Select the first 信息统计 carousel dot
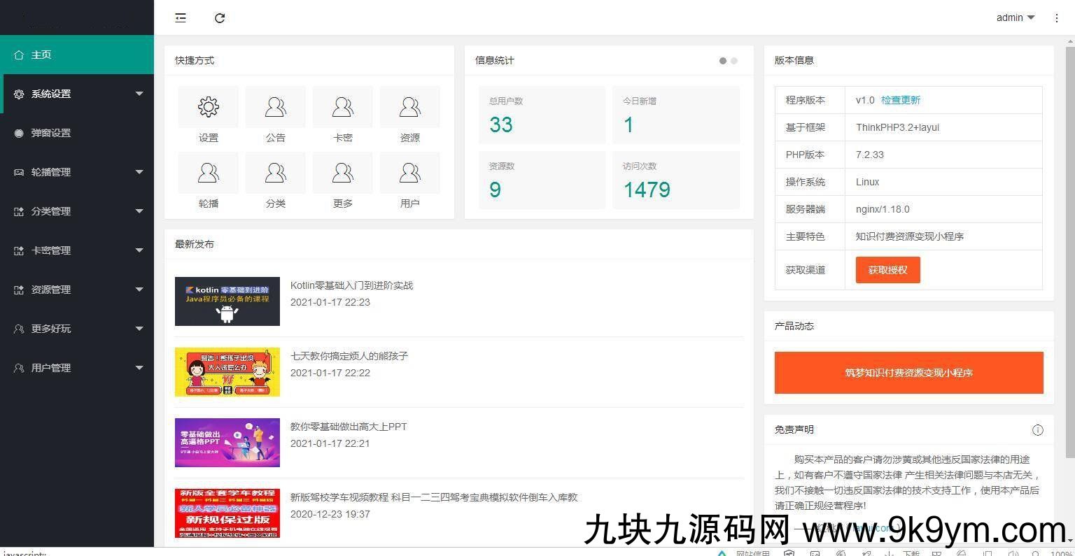Viewport: 1075px width, 556px height. coord(723,61)
